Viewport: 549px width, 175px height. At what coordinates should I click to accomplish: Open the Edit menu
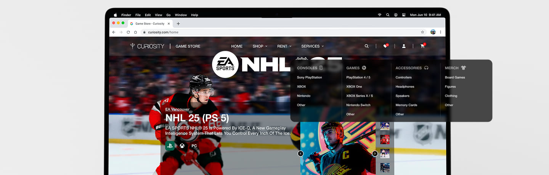point(148,15)
